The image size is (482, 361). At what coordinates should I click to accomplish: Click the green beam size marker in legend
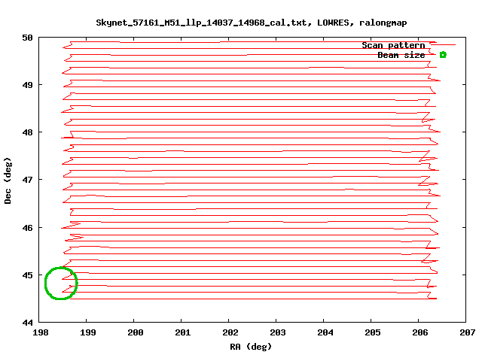pos(443,55)
